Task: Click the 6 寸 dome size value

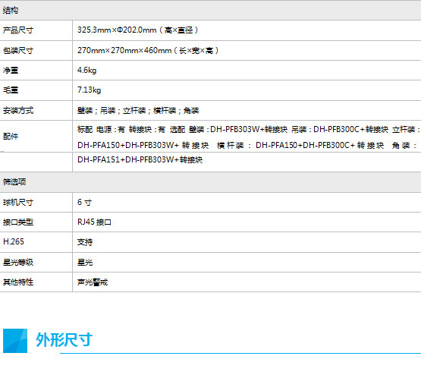Action: [x=84, y=202]
